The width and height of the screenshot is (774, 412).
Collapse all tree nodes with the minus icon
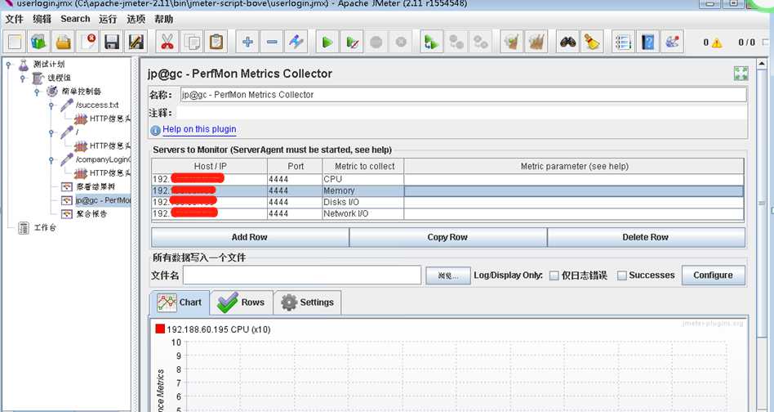(x=272, y=42)
